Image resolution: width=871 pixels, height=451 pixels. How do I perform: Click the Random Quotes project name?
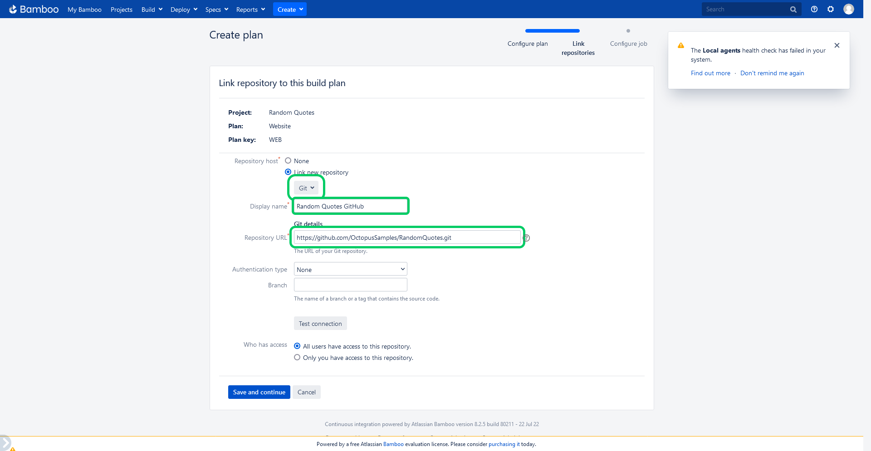pyautogui.click(x=292, y=112)
